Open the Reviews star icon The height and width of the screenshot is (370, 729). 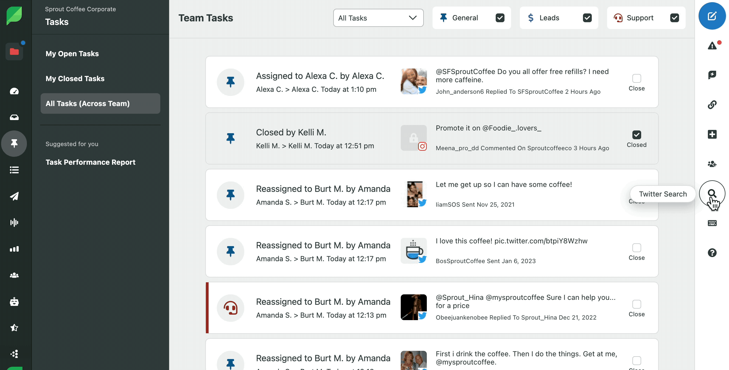[14, 328]
